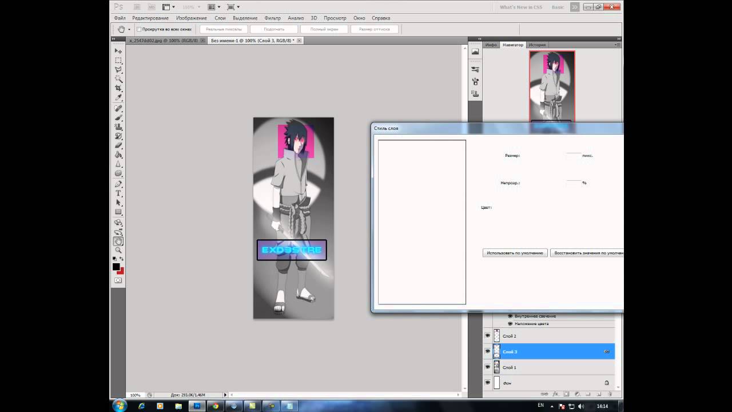The width and height of the screenshot is (732, 412).
Task: Open foreground color swatch picker
Action: [x=116, y=267]
